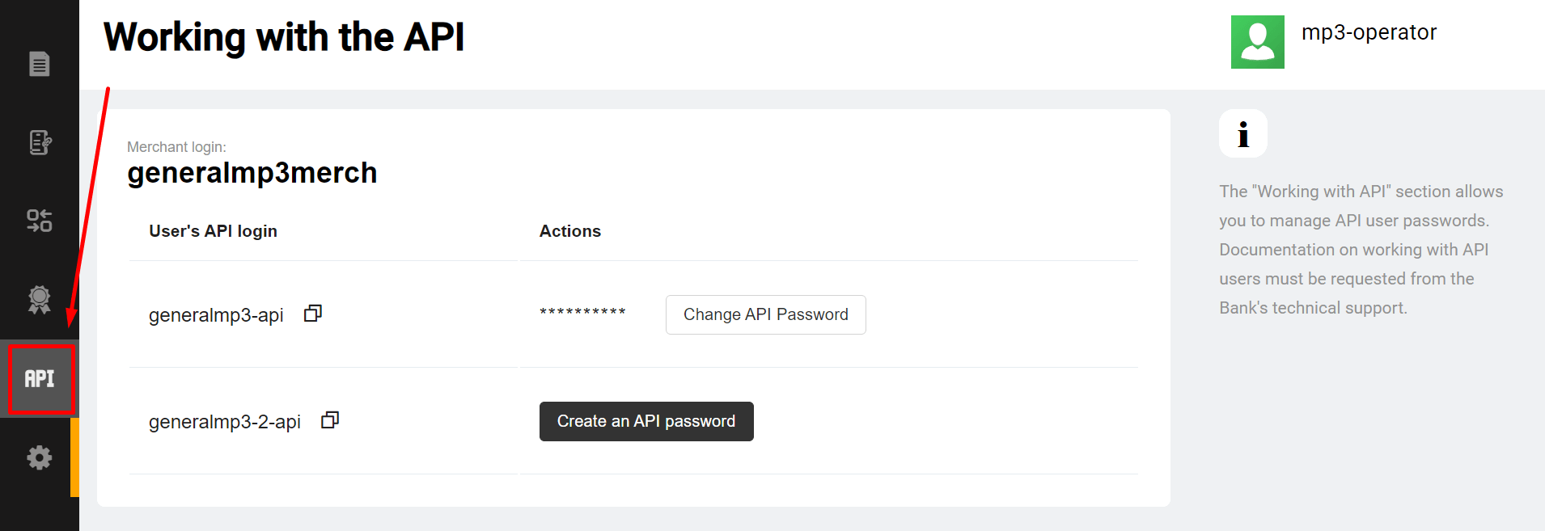Screen dimensions: 1545x531
Task: Select the generalmp3-2-api login name
Action: (225, 422)
